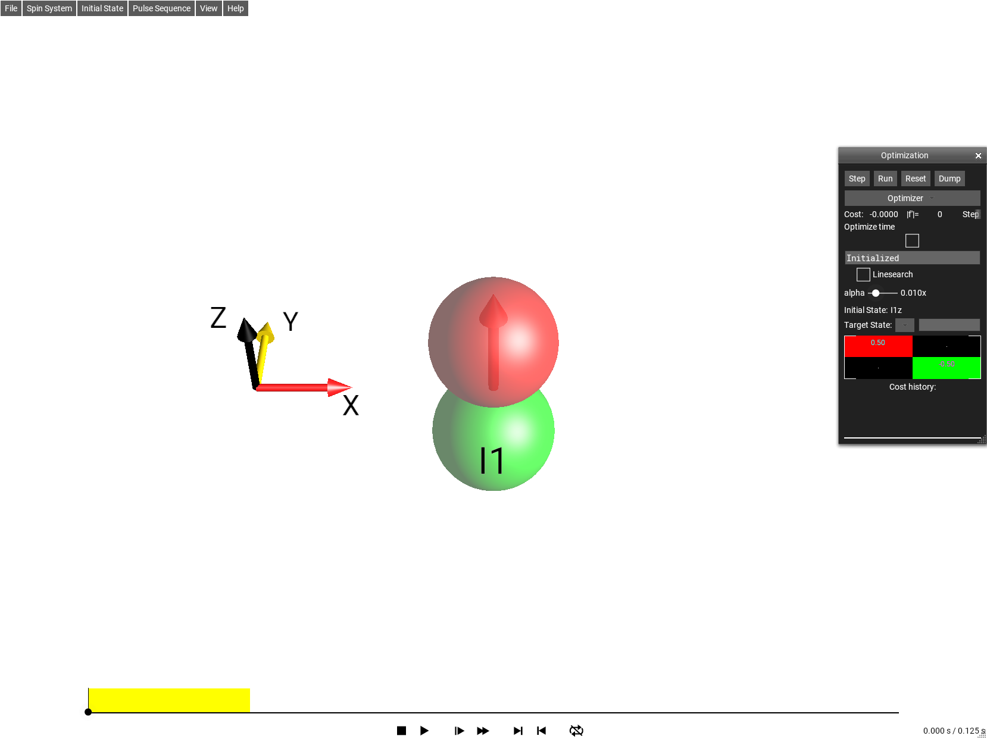The width and height of the screenshot is (987, 739).
Task: Click the stop playback button
Action: pos(401,731)
